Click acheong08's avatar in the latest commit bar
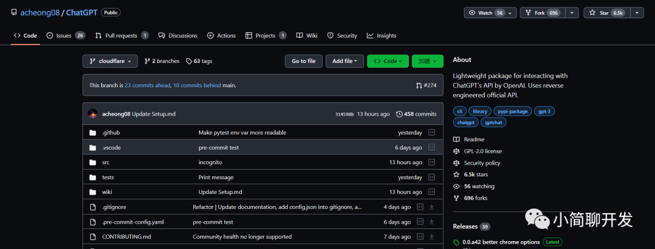This screenshot has width=655, height=249. [x=92, y=114]
